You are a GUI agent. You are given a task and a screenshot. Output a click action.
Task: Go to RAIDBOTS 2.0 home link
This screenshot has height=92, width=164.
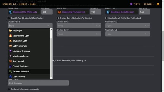(9, 4)
